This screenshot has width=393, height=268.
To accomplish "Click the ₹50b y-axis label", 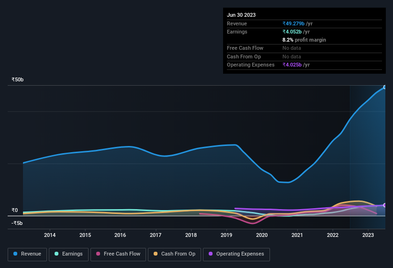I will (17, 79).
